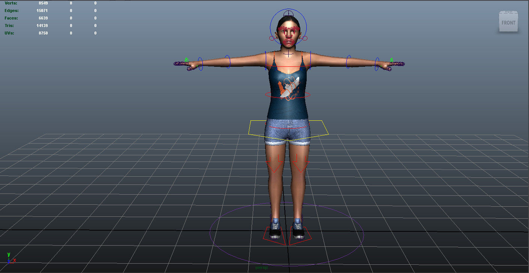The image size is (529, 273).
Task: Select purple finger controls on the screen-left hand
Action: [182, 64]
